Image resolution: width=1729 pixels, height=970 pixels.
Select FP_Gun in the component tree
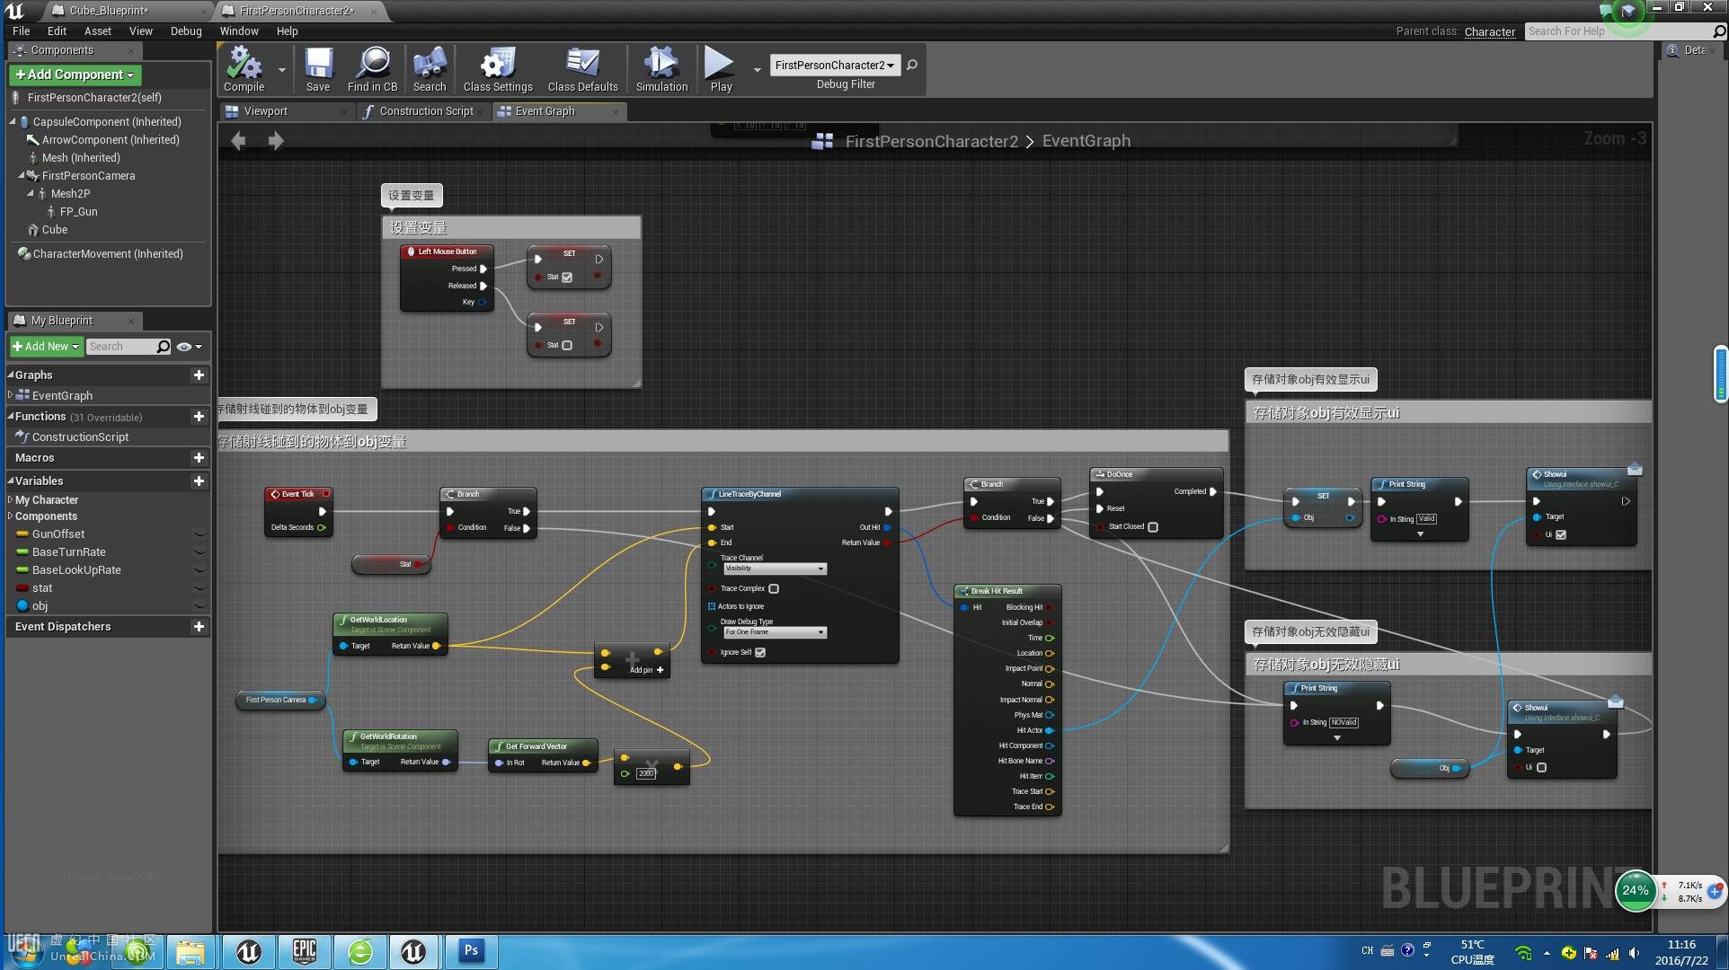78,212
